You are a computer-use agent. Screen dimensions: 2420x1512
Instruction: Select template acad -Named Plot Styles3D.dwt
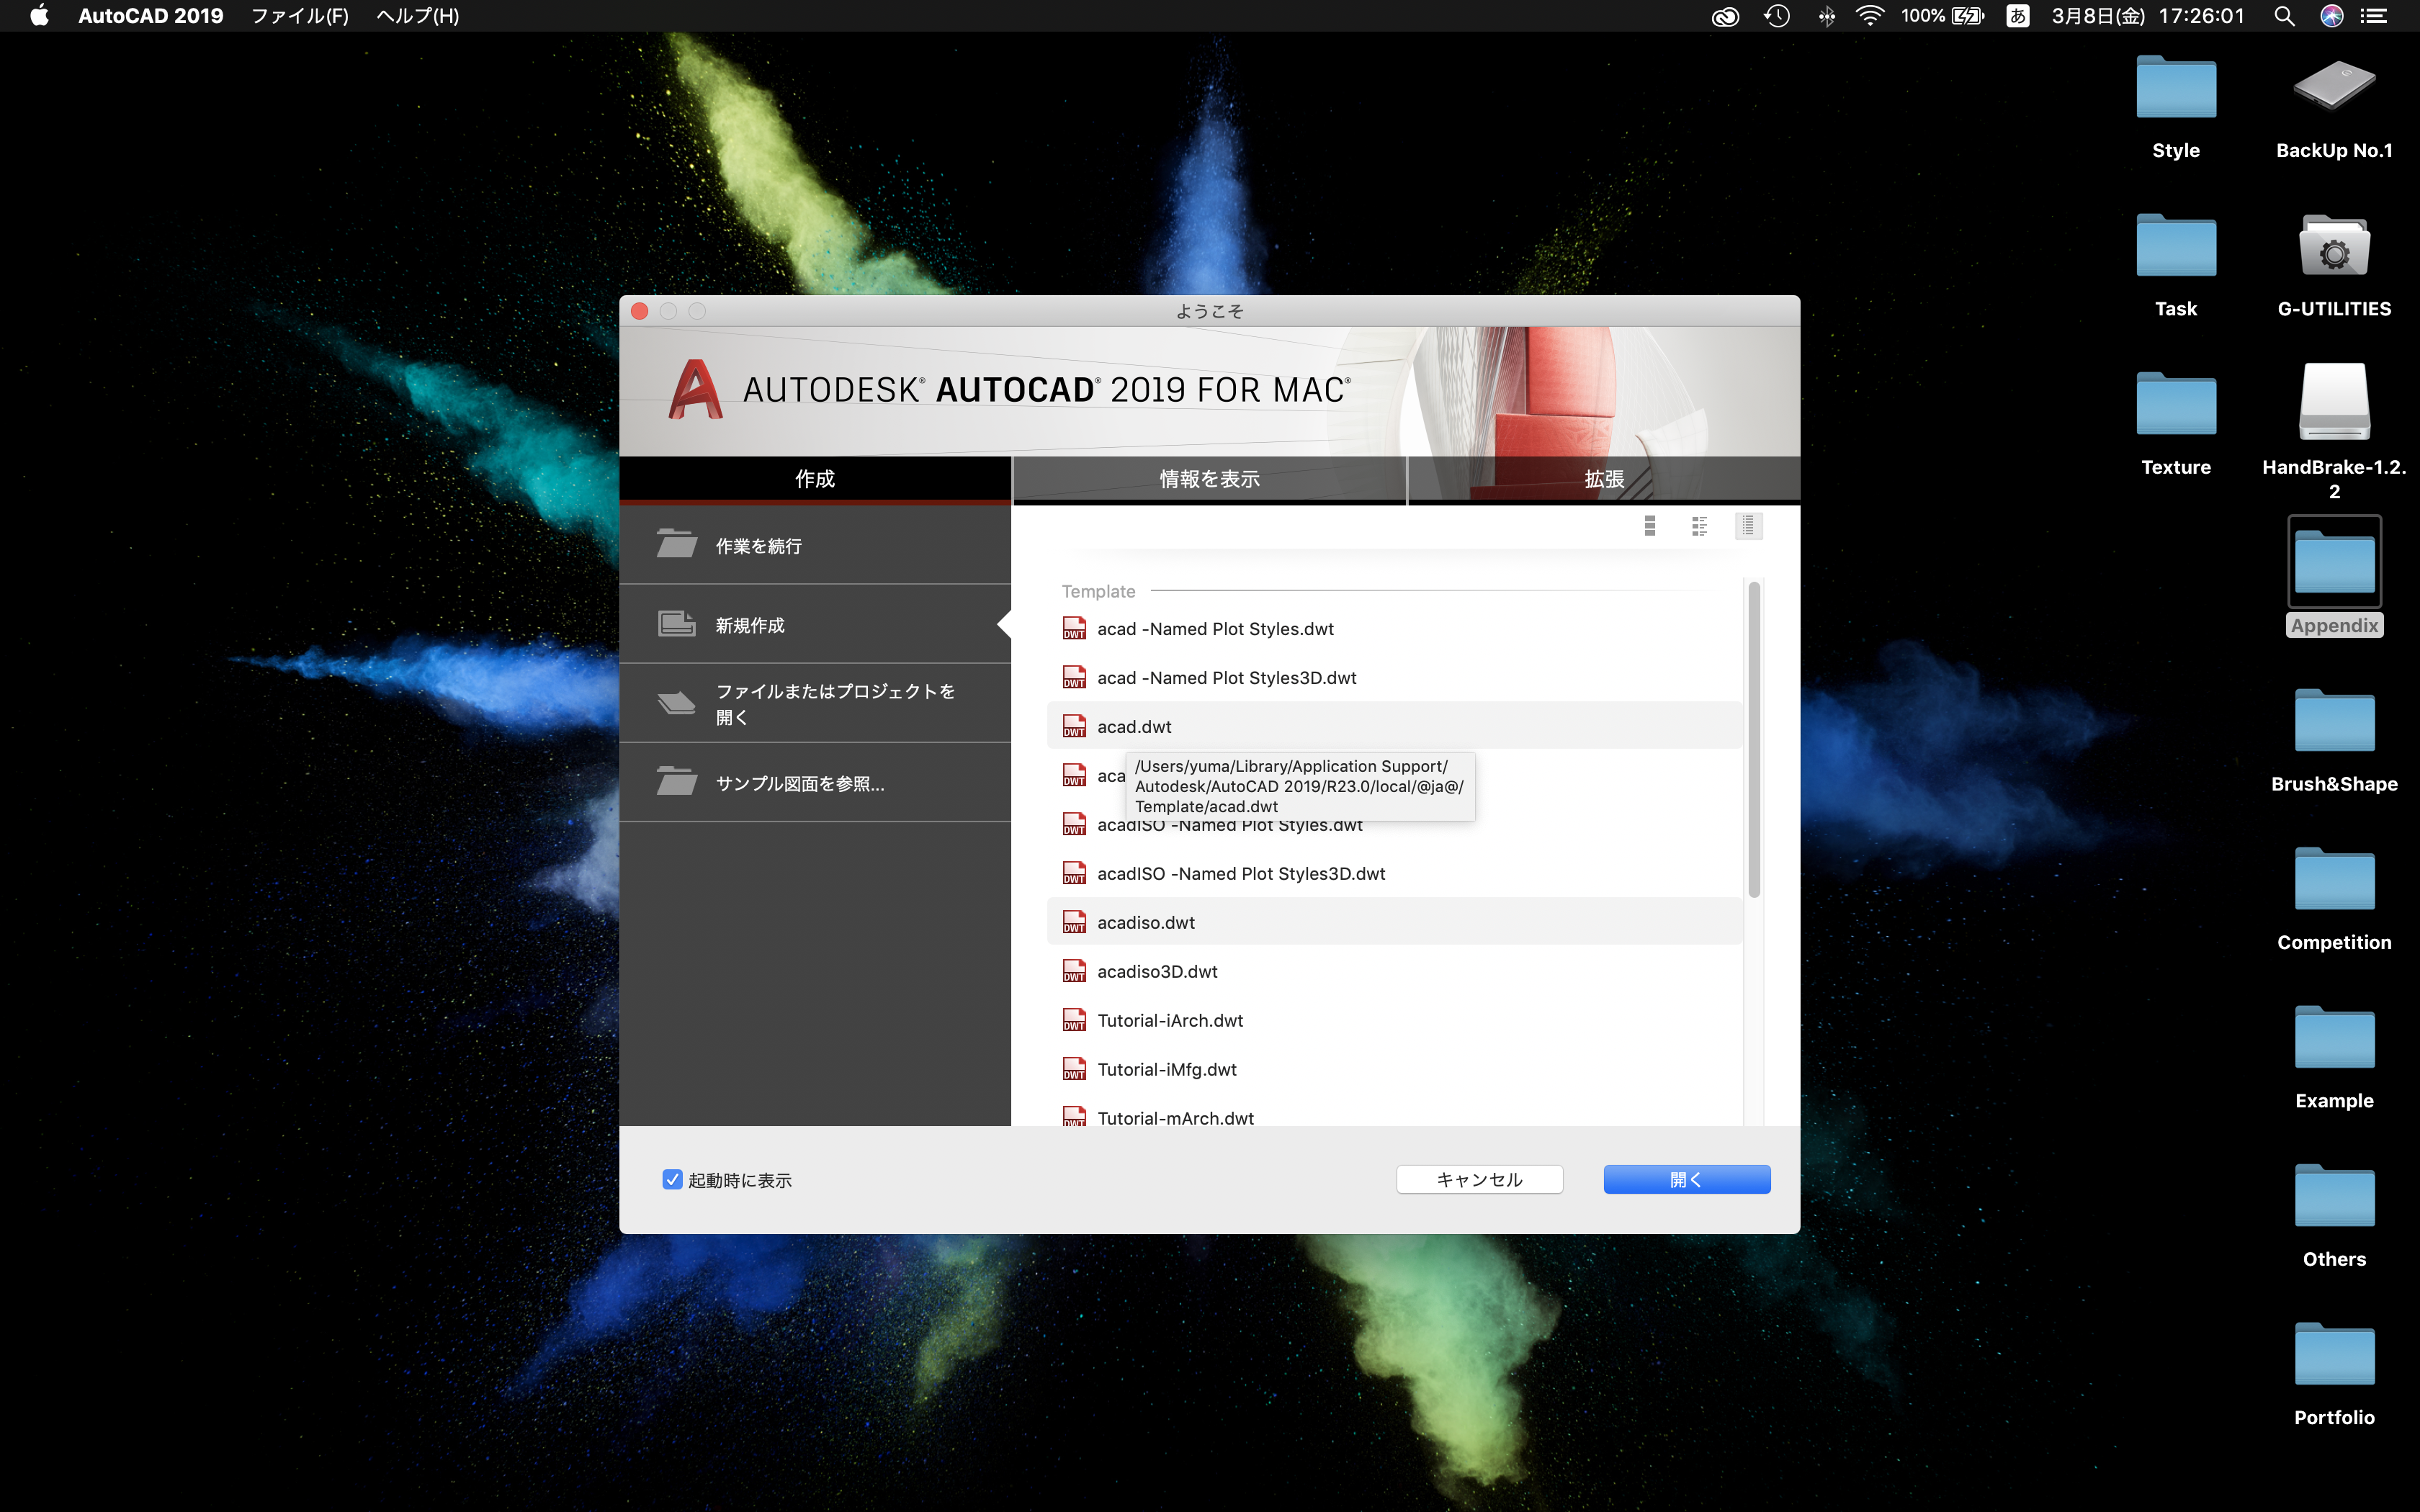point(1394,678)
